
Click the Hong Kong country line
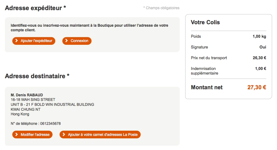coord(20,114)
